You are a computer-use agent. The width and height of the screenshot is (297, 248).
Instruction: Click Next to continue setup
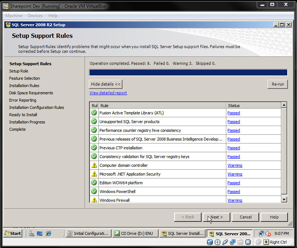pos(216,217)
